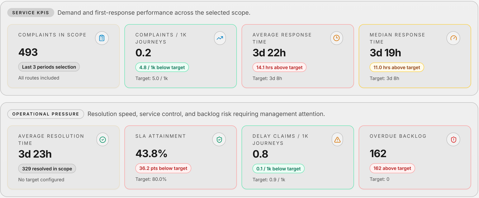Click the '162 above target' badge
Viewport: 479px width, 198px height.
click(392, 168)
